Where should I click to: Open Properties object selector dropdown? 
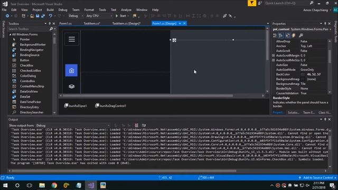[331, 30]
